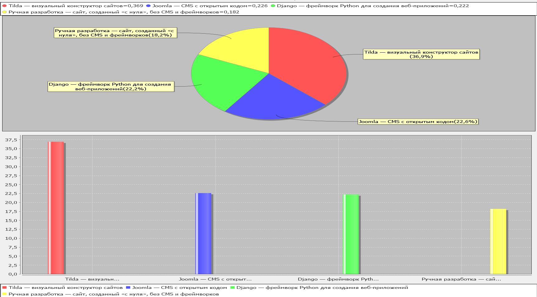Click y-axis value 12,5
The height and width of the screenshot is (297, 537).
(x=11, y=229)
